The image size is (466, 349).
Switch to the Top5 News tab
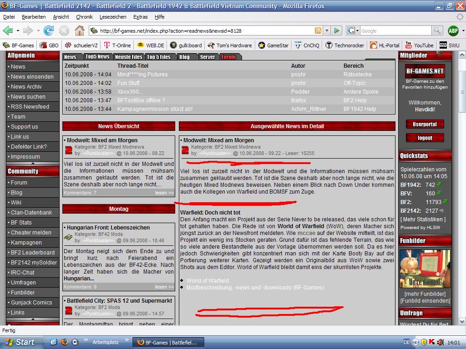click(x=97, y=57)
